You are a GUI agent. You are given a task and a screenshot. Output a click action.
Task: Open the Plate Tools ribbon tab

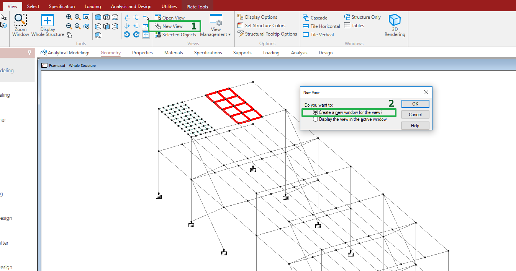tap(197, 6)
